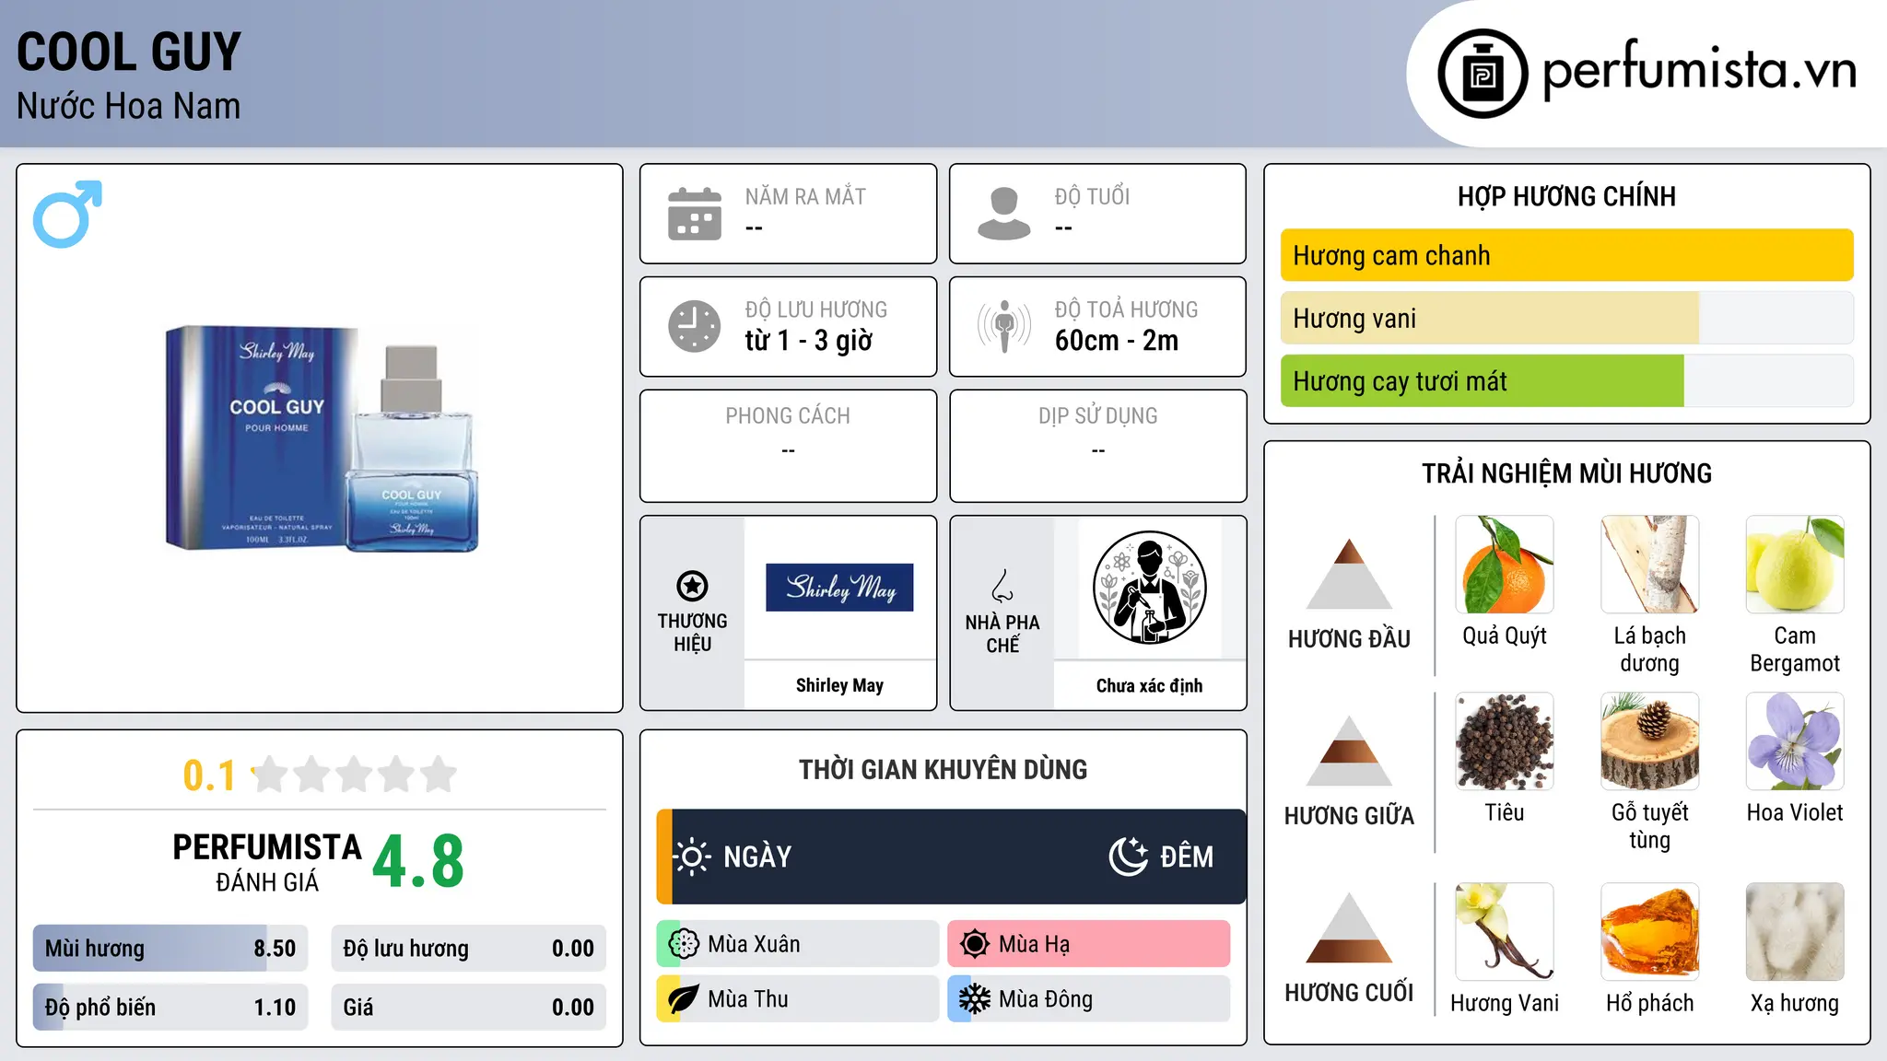Click the green 4.8 Perfumista score
The image size is (1887, 1061).
pyautogui.click(x=418, y=862)
